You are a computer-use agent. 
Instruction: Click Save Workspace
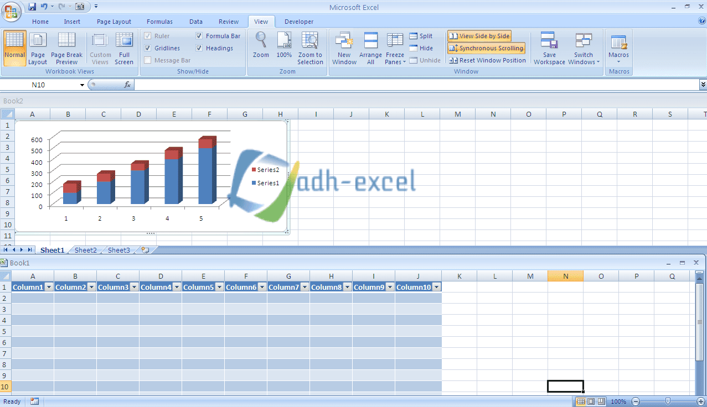(549, 48)
